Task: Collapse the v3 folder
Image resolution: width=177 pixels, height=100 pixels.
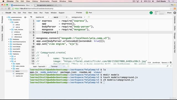Action: pos(10,61)
